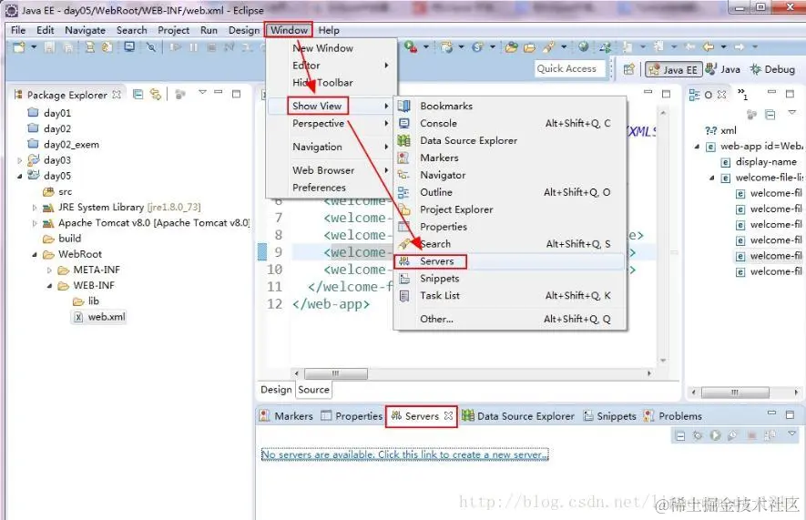The height and width of the screenshot is (520, 806).
Task: Select New Window in the Window menu
Action: point(332,48)
